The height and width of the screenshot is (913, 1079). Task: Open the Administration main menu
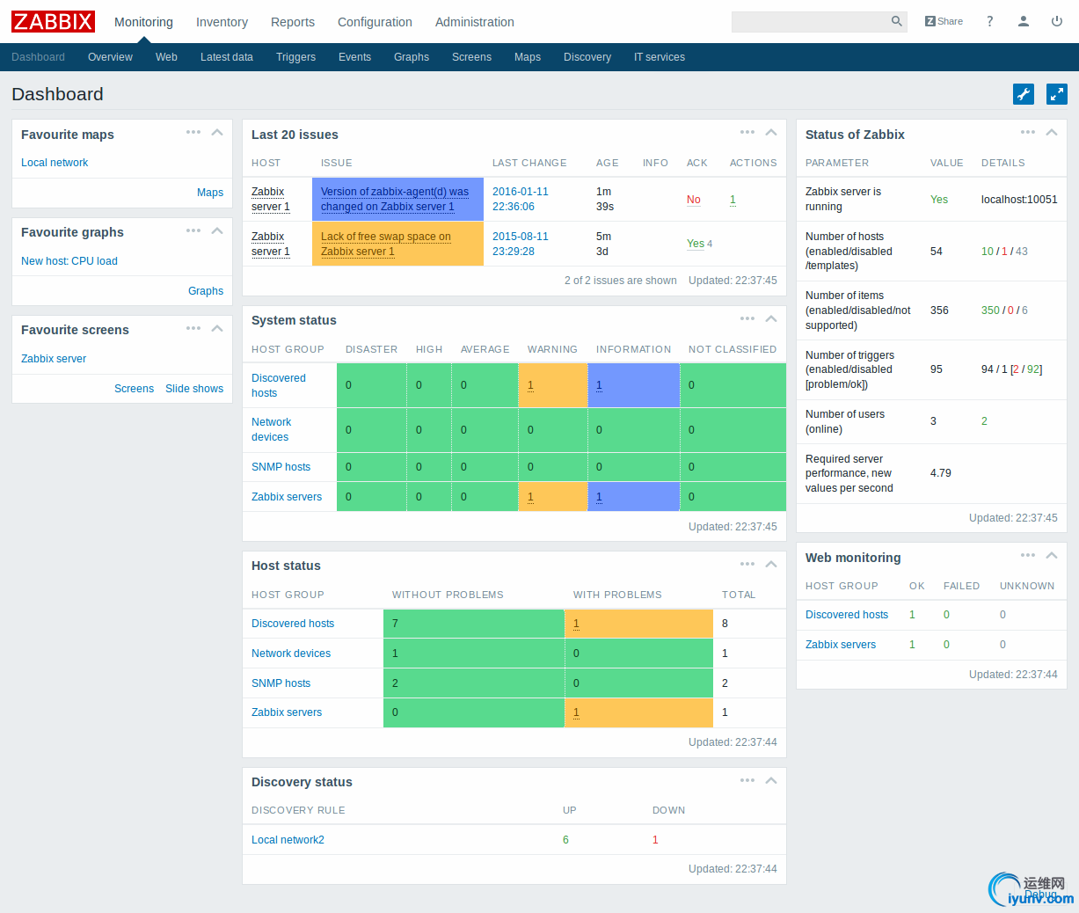click(475, 22)
